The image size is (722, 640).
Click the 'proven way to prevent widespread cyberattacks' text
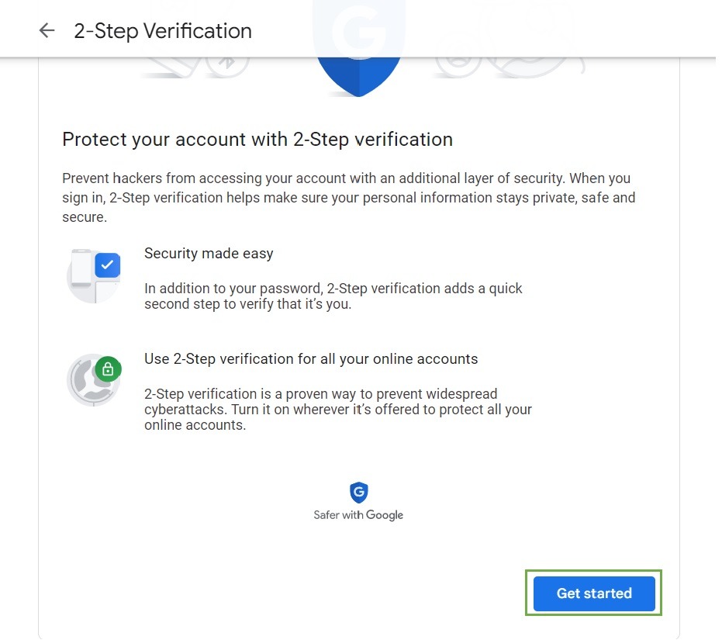pos(338,410)
